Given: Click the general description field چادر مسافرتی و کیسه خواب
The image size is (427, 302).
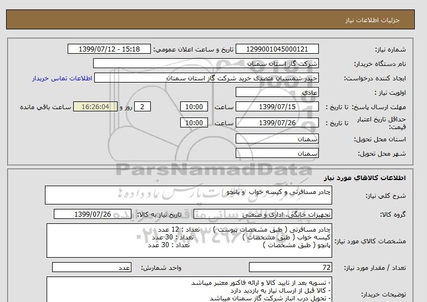Looking at the screenshot, I should pos(189,195).
